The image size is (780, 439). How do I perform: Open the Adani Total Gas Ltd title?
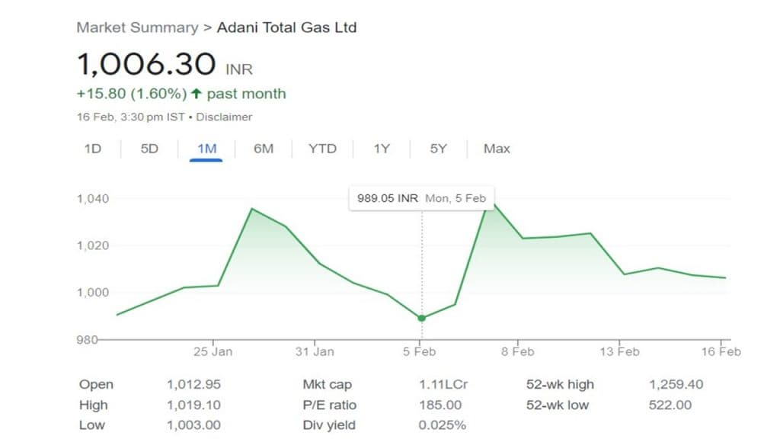[286, 27]
